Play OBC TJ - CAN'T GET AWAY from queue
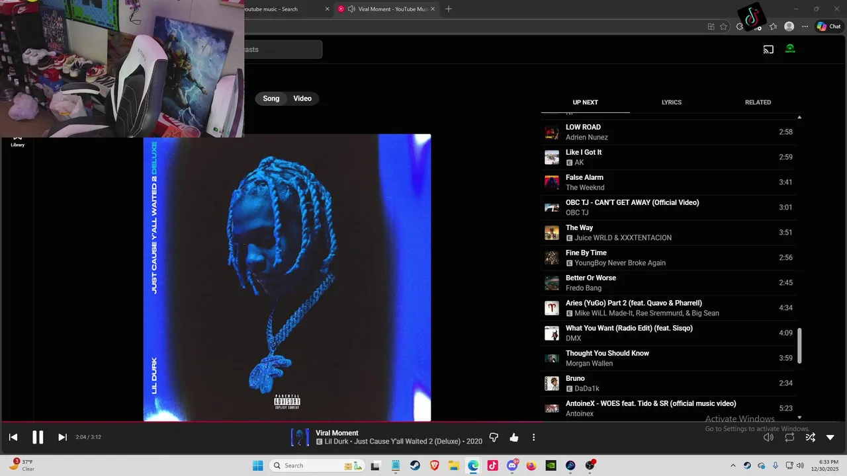This screenshot has height=476, width=847. (x=668, y=208)
